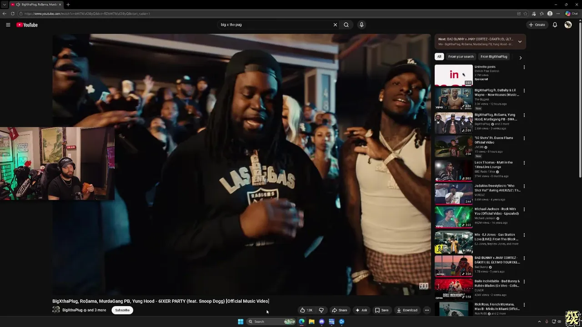Screen dimensions: 582x327
Task: Open options for New Houses video
Action: (x=524, y=91)
